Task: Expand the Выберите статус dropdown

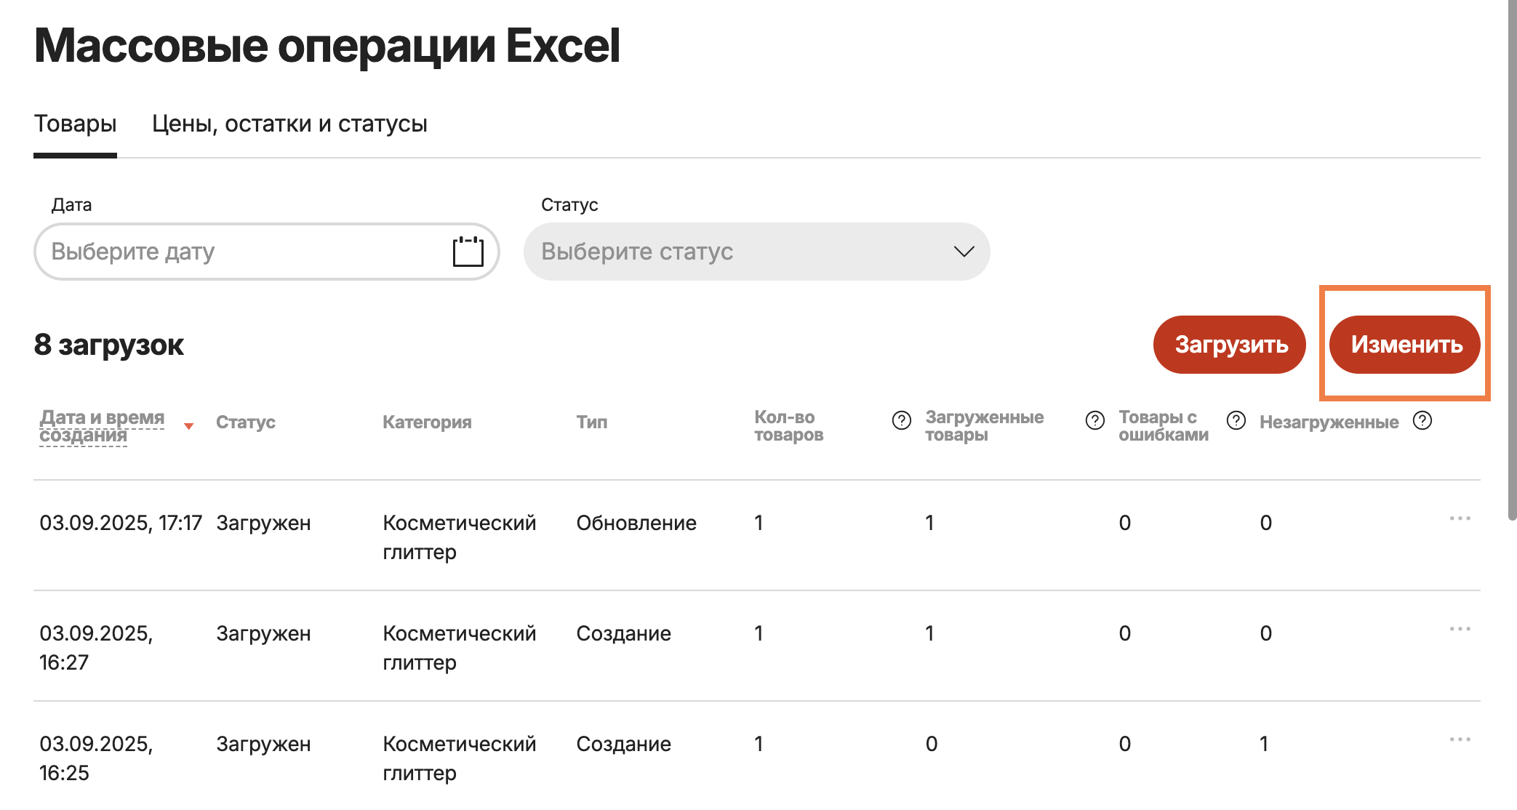Action: tap(756, 252)
